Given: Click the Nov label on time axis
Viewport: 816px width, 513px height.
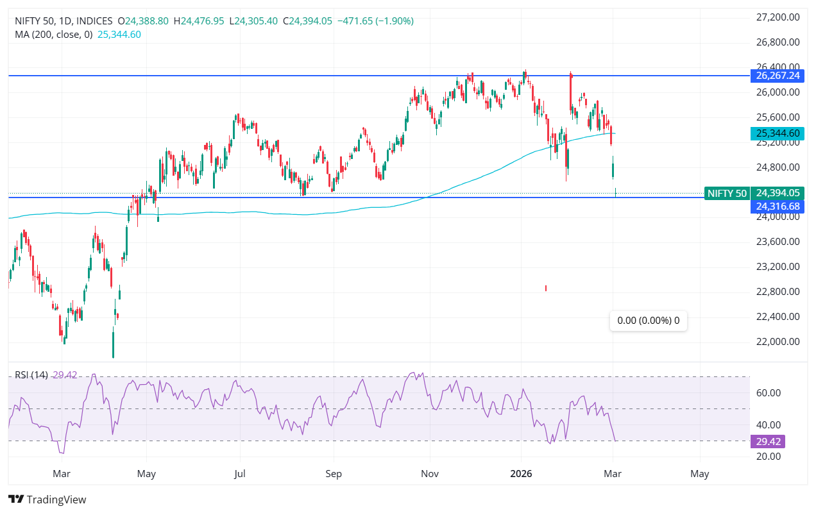Looking at the screenshot, I should [x=430, y=475].
